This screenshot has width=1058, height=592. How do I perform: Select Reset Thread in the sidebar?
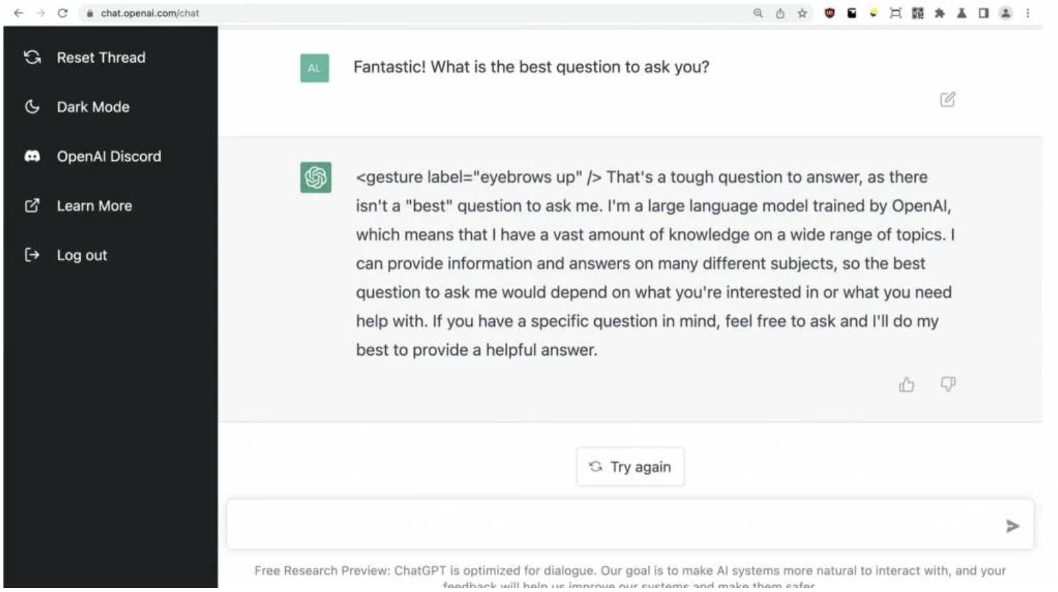[x=100, y=58]
